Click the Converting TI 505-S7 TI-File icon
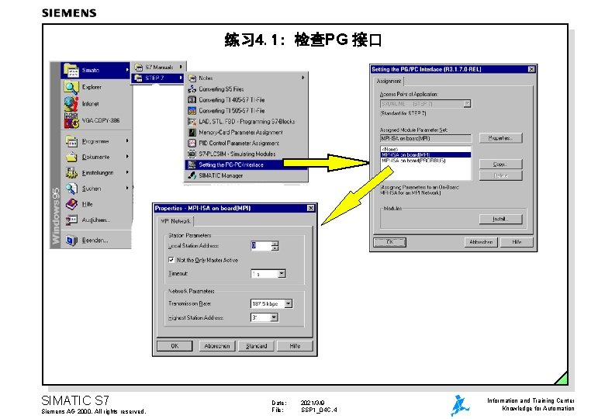605x419 pixels. point(192,111)
